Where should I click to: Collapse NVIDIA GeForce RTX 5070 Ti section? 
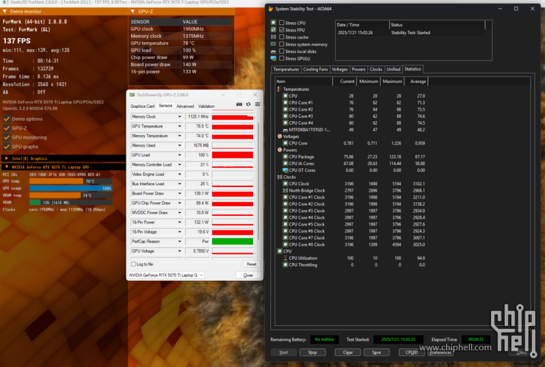(7, 167)
